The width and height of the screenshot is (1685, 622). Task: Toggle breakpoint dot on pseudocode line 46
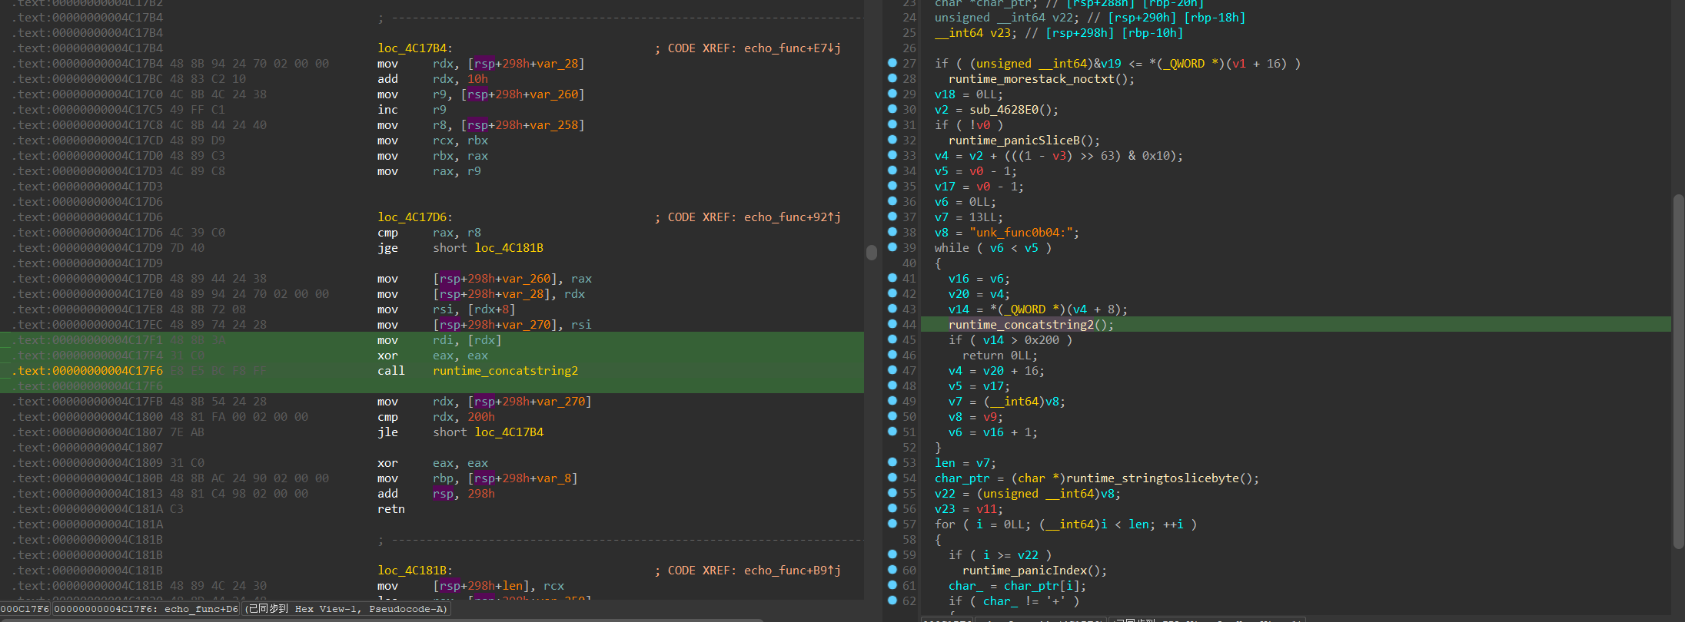(892, 355)
